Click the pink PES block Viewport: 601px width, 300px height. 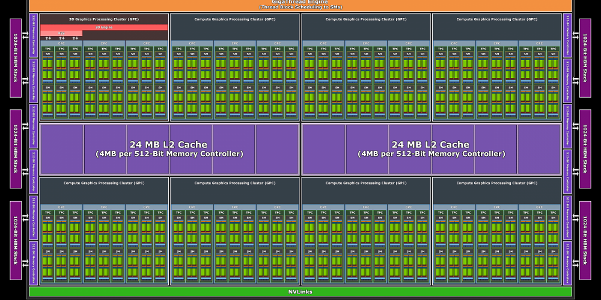coord(61,33)
